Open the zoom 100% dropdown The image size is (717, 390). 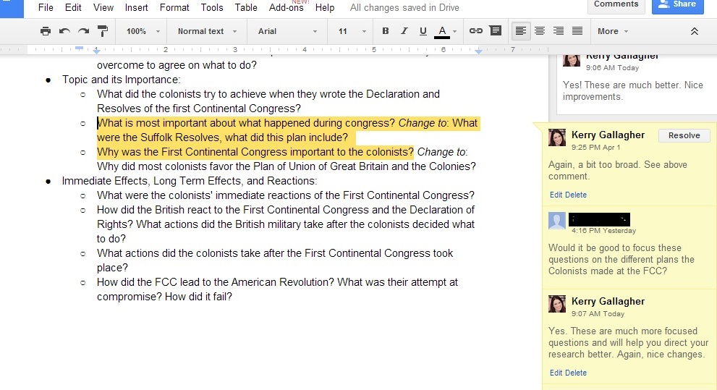[x=143, y=31]
